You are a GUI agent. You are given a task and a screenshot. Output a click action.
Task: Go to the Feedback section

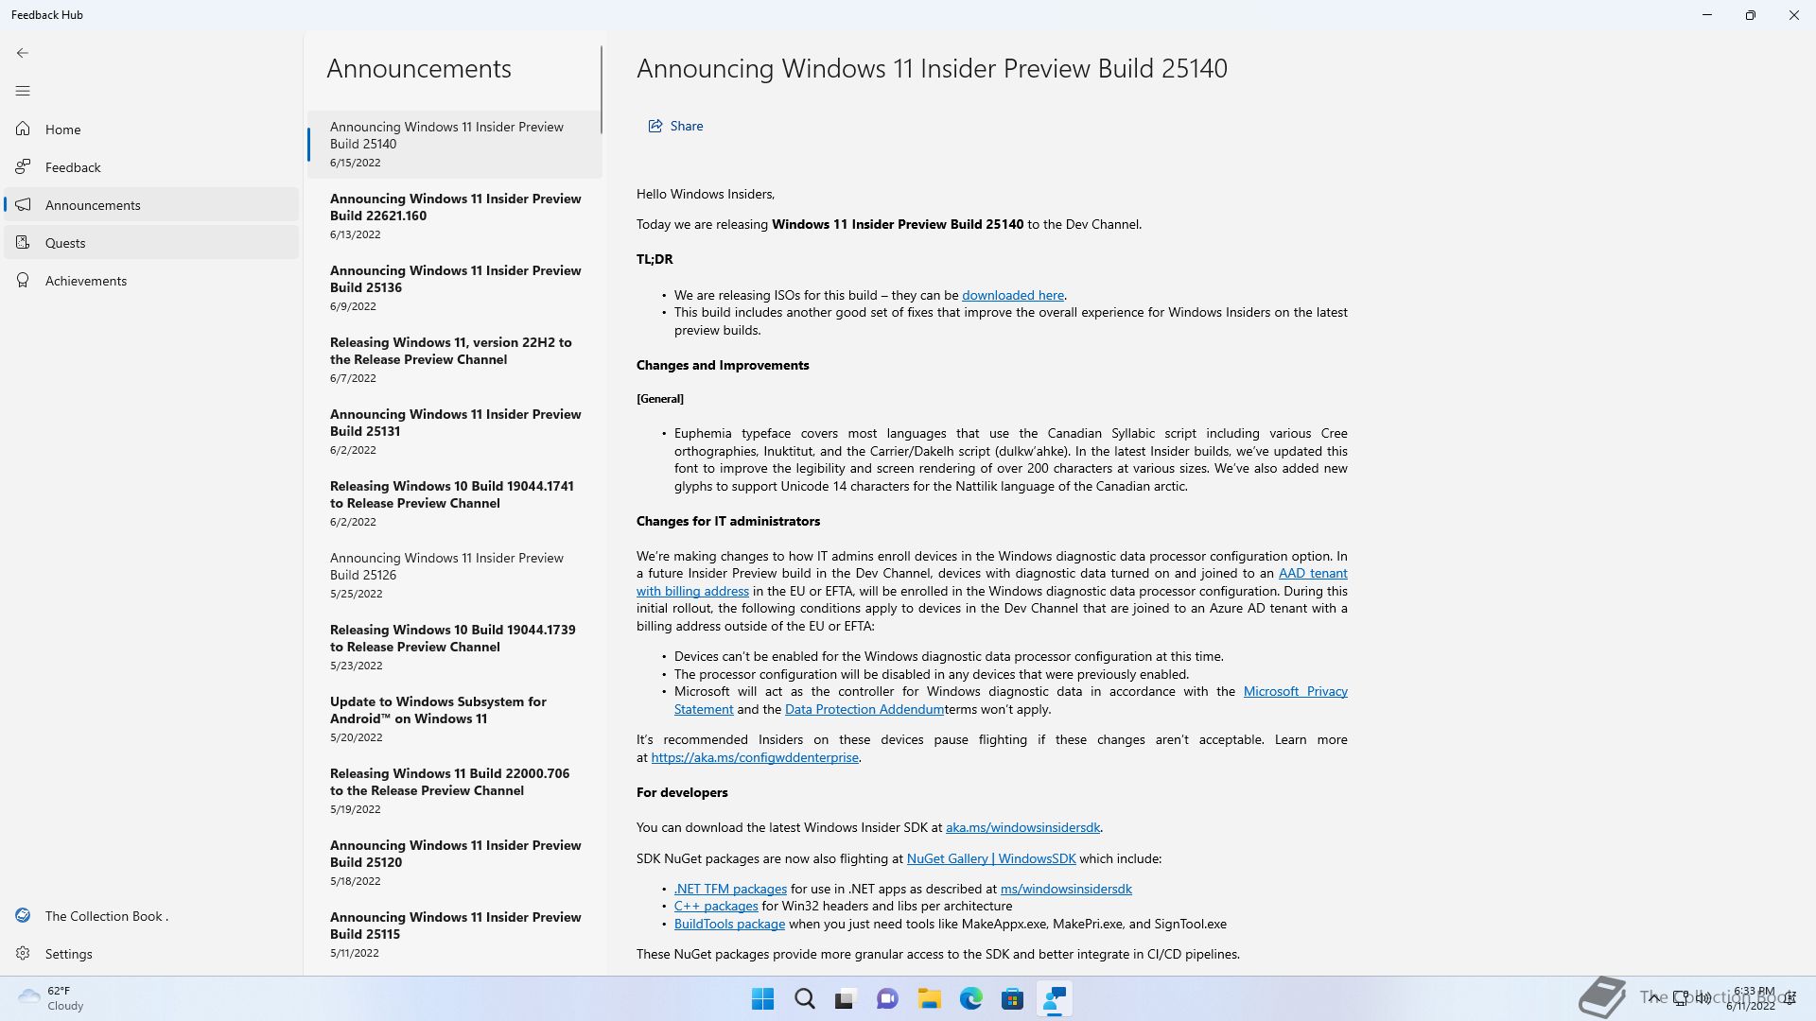pos(151,166)
